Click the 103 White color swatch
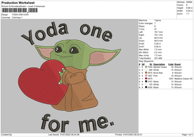 [x=146, y=84]
